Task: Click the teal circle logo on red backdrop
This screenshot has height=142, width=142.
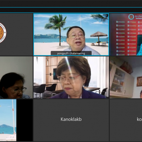Action: click(131, 17)
